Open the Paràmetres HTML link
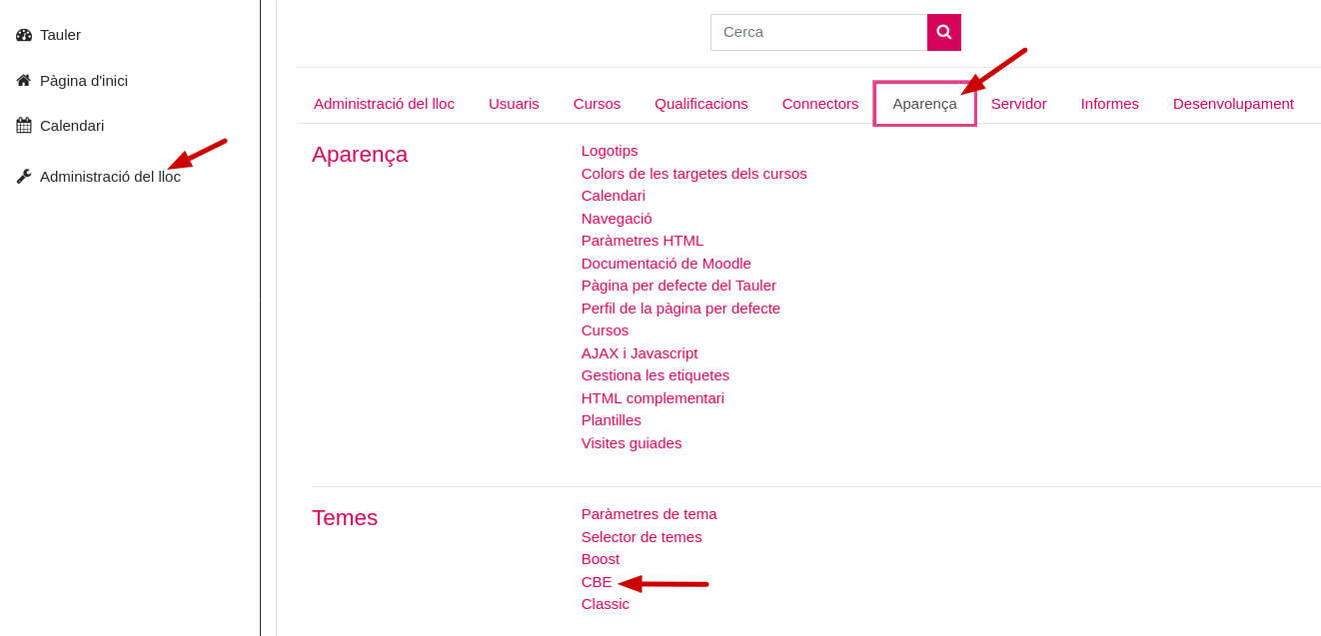This screenshot has height=636, width=1321. tap(643, 240)
